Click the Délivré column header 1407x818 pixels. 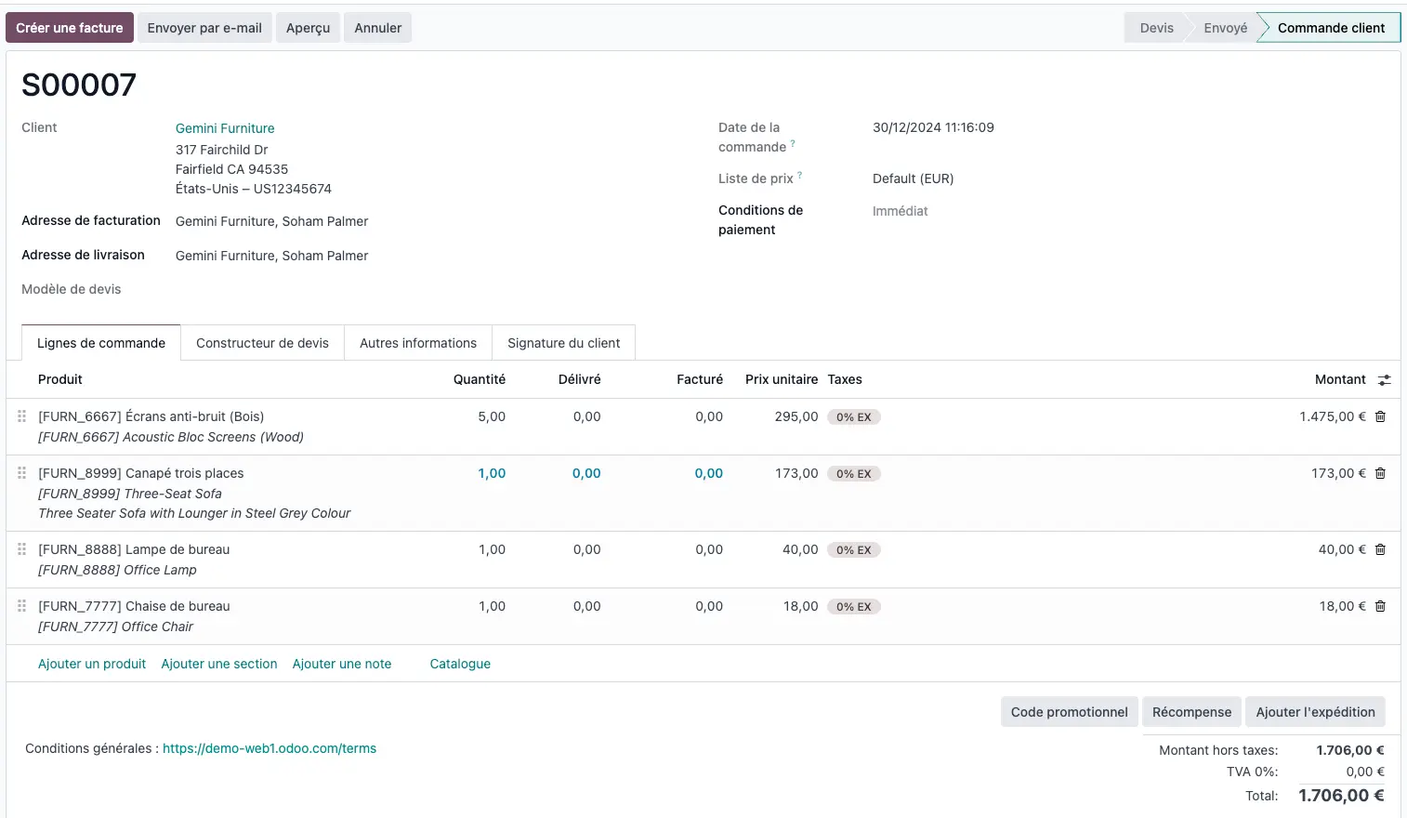(x=580, y=379)
